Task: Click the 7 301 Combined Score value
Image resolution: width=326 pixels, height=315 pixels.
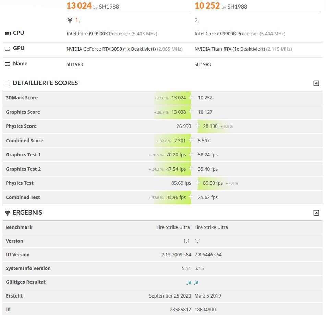Action: [180, 141]
